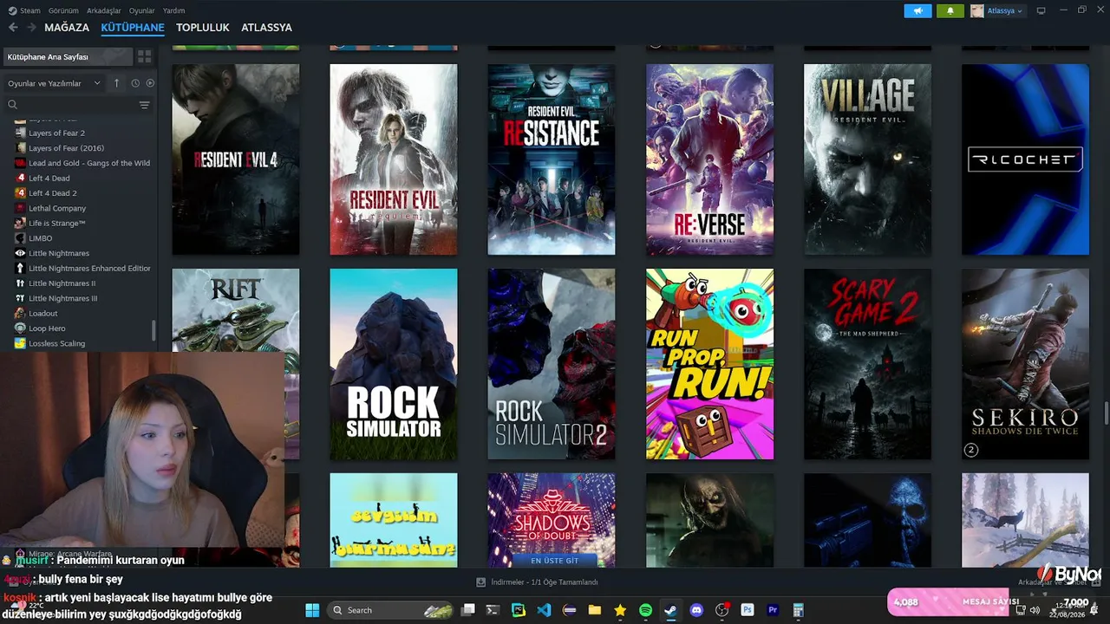
Task: Click the Windows taskbar Search box
Action: pos(391,610)
